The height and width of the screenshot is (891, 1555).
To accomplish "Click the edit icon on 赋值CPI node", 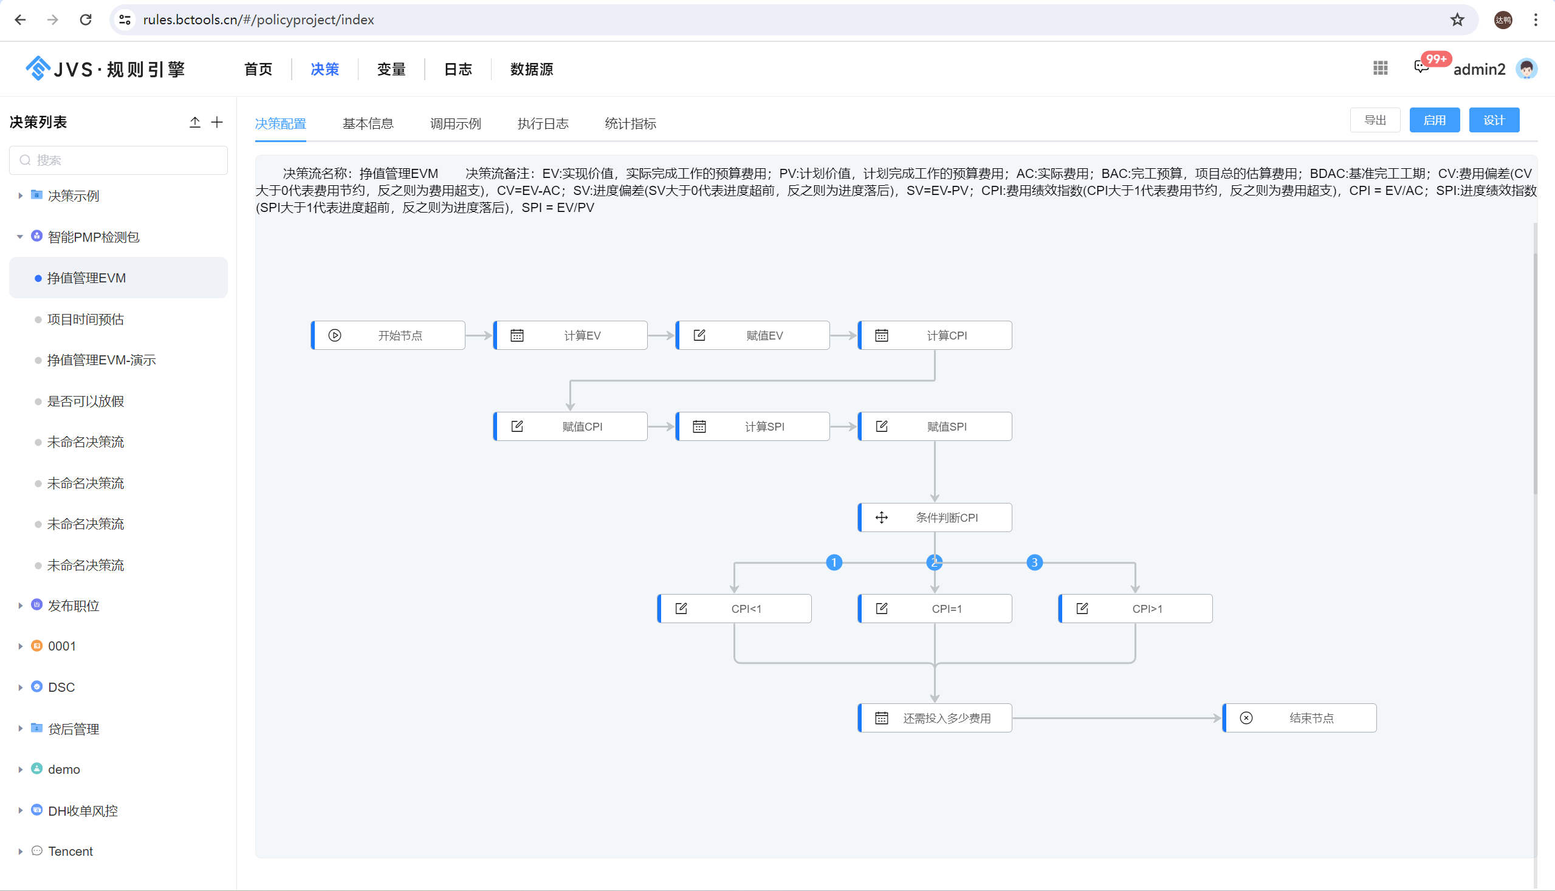I will pos(517,426).
